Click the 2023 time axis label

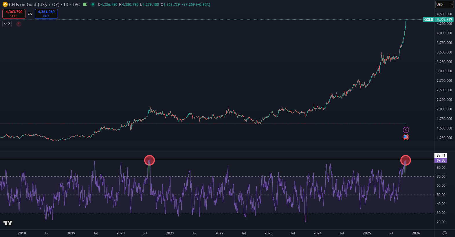(x=268, y=233)
